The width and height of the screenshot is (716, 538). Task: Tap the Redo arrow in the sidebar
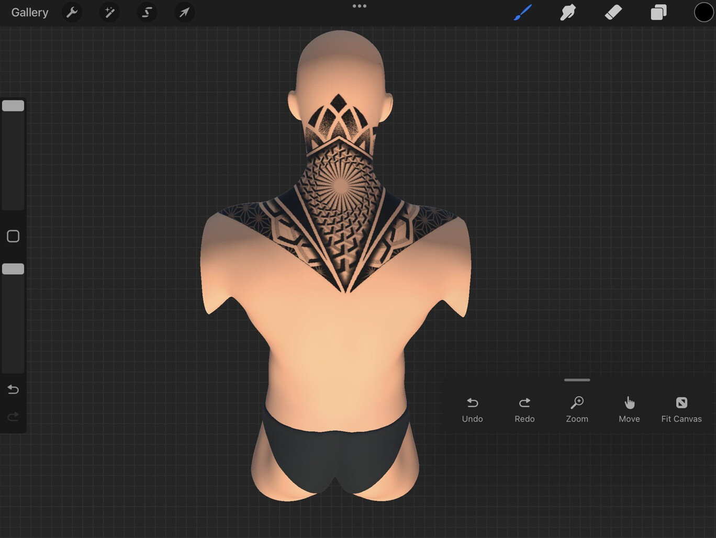click(13, 417)
